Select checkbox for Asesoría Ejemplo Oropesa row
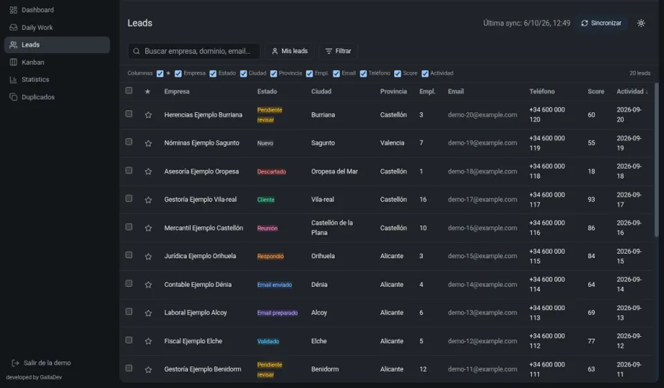The width and height of the screenshot is (664, 388). point(129,170)
